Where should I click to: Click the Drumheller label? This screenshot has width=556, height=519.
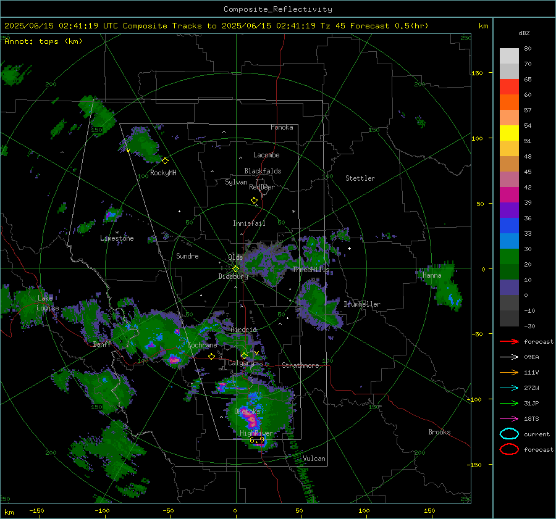362,304
